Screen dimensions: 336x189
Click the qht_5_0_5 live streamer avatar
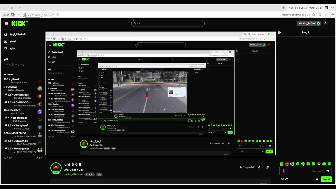tap(56, 168)
